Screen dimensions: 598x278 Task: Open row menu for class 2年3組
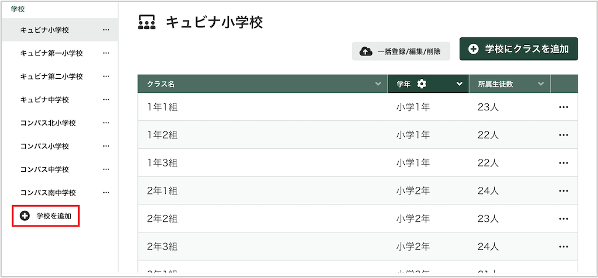click(x=564, y=246)
